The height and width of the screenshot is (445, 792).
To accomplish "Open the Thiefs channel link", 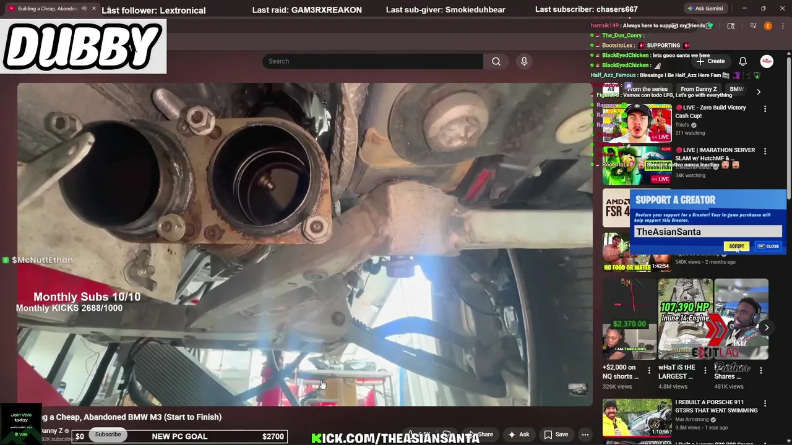I will coord(682,125).
